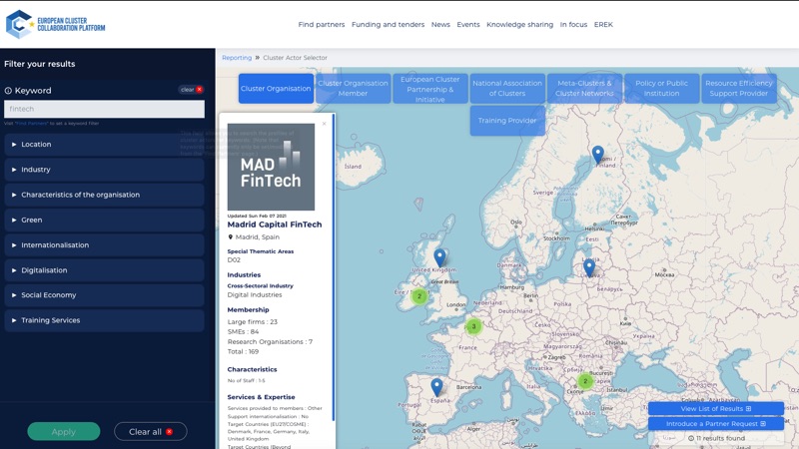799x449 pixels.
Task: Select the map marker in Spain
Action: click(x=436, y=386)
